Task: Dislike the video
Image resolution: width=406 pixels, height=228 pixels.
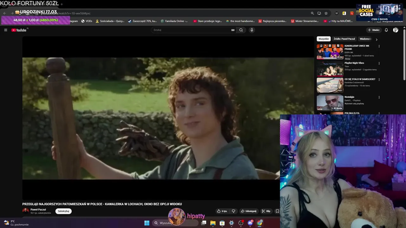Action: pyautogui.click(x=233, y=211)
